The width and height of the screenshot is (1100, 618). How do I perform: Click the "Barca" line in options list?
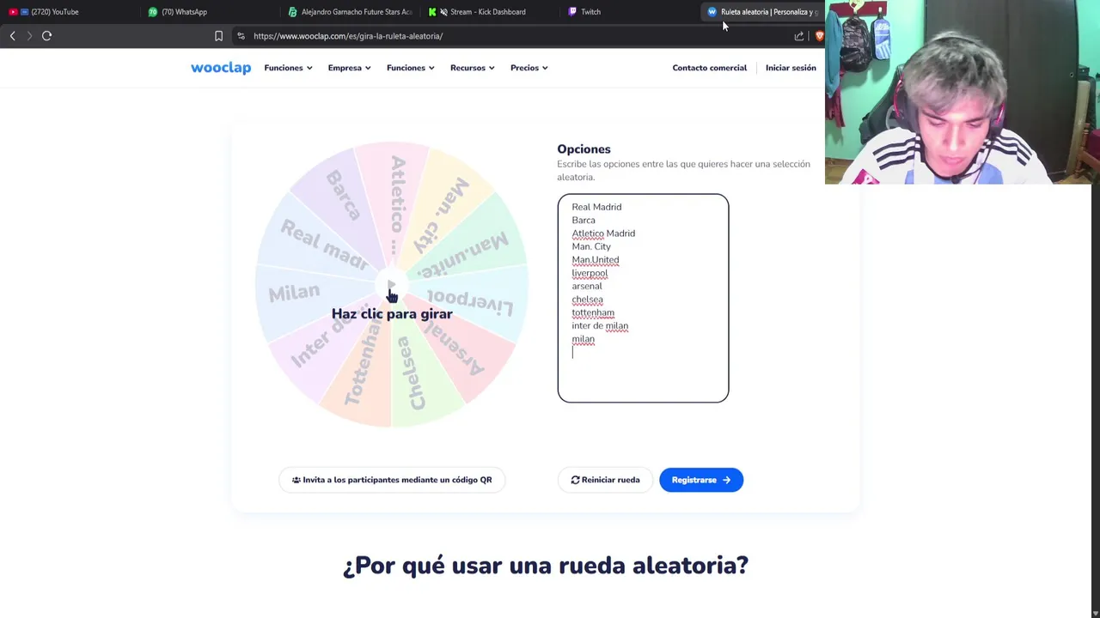point(584,221)
